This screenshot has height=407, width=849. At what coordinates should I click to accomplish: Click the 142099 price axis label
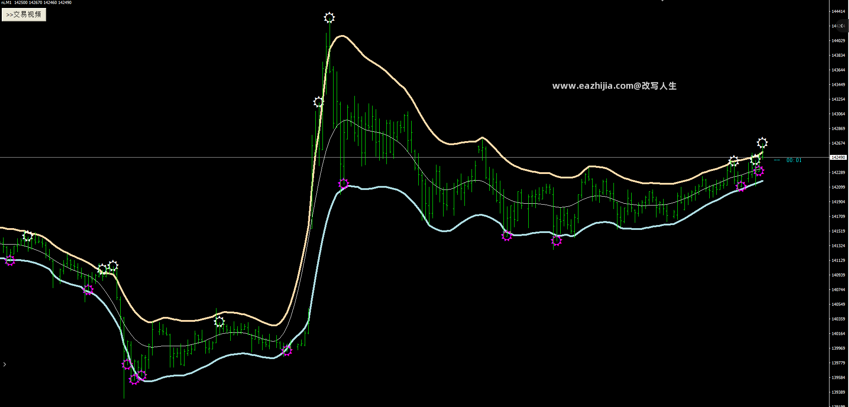[838, 187]
